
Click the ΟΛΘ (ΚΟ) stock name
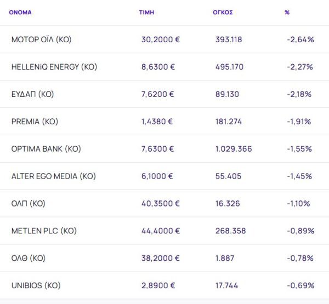click(28, 258)
